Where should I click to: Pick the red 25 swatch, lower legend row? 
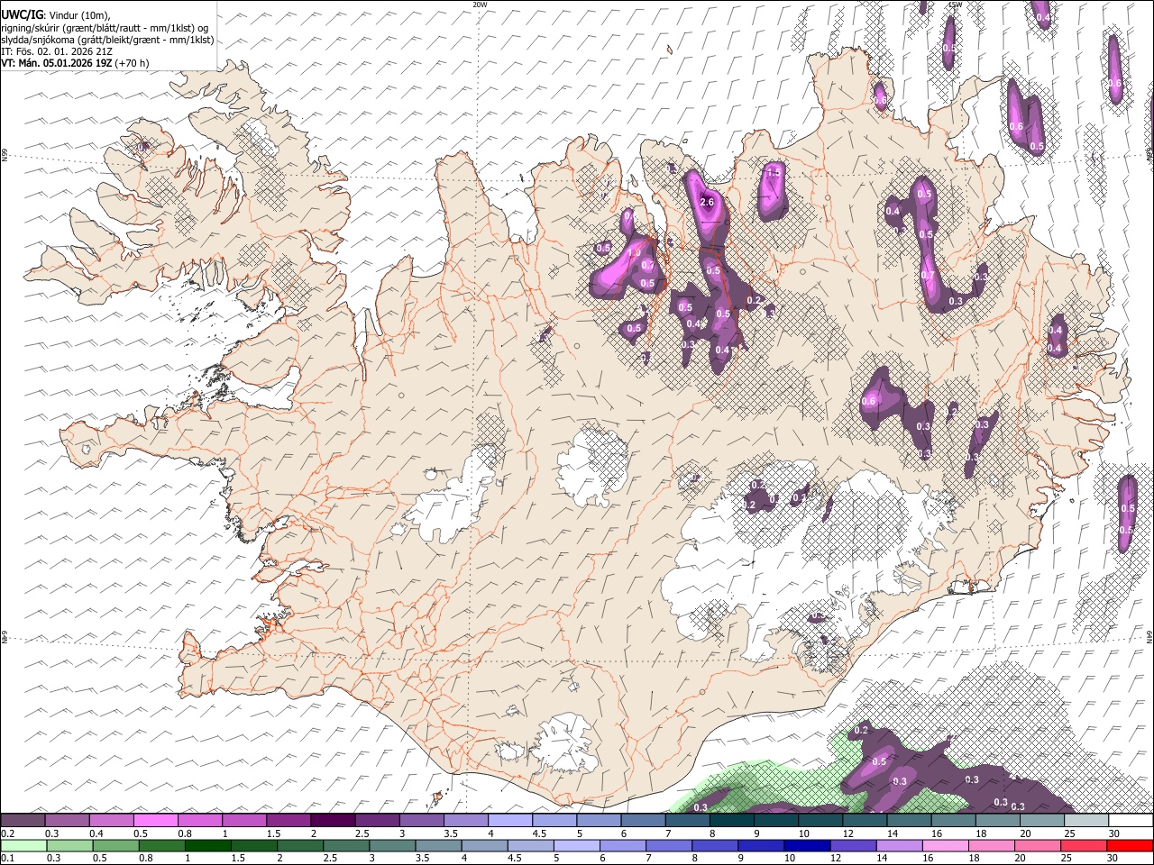pos(1083,845)
